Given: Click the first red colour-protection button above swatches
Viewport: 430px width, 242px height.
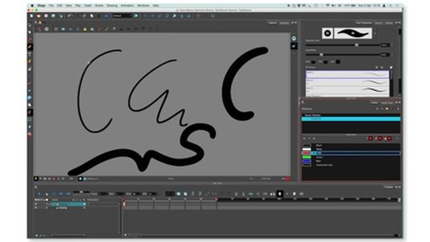Looking at the screenshot, I should [x=370, y=138].
